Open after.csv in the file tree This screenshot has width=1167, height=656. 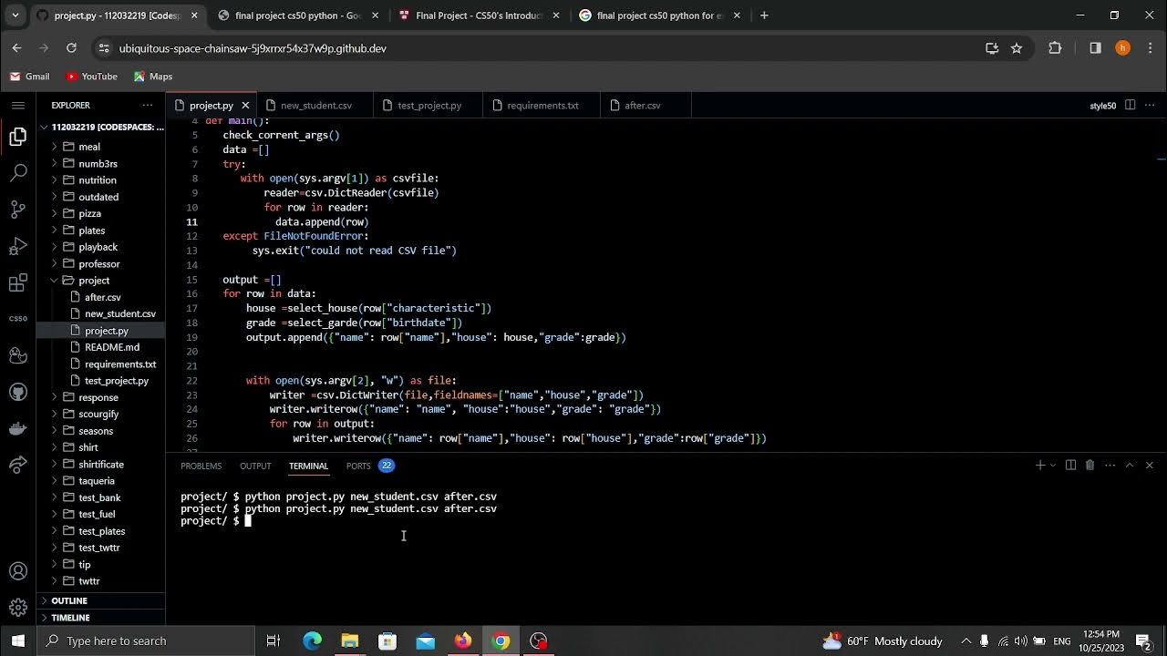[x=100, y=297]
